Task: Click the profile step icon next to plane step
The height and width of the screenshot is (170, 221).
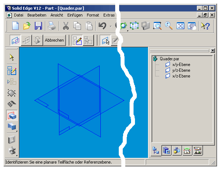Action: [x=26, y=40]
